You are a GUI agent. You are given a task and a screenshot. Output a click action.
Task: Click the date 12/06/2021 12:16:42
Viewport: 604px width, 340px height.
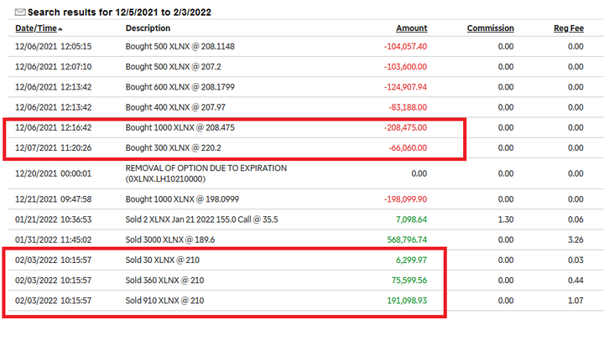[x=53, y=127]
